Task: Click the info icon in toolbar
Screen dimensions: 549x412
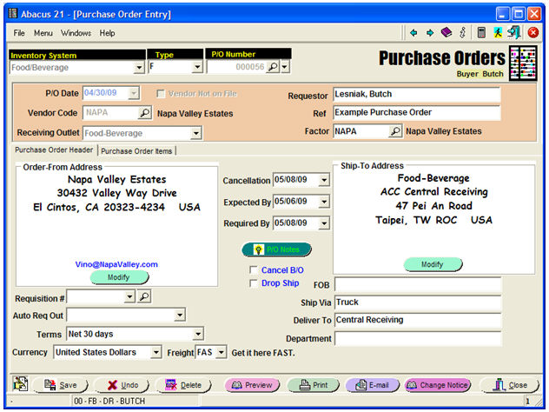Action: point(462,33)
